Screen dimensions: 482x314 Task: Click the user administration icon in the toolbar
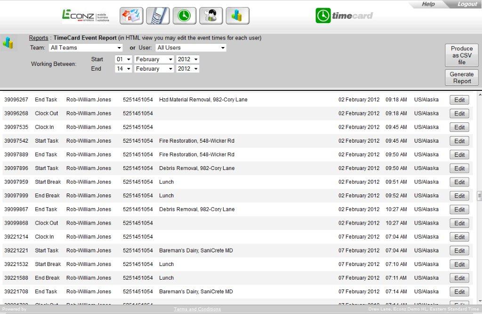[210, 15]
